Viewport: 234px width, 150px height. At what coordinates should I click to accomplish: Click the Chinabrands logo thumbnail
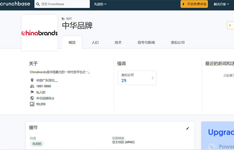pos(40,33)
